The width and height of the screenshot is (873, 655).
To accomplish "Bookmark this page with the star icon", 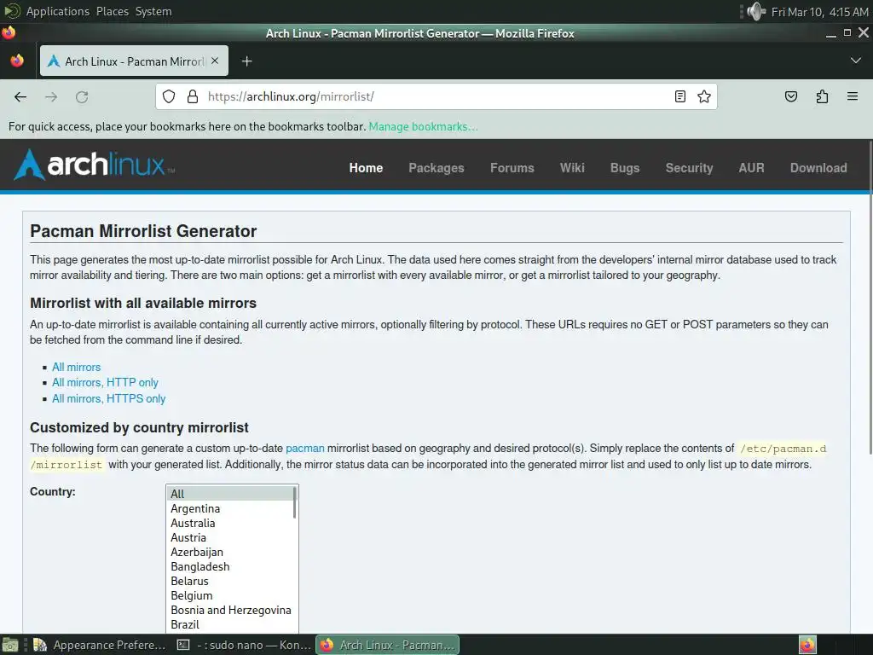I will click(x=703, y=96).
